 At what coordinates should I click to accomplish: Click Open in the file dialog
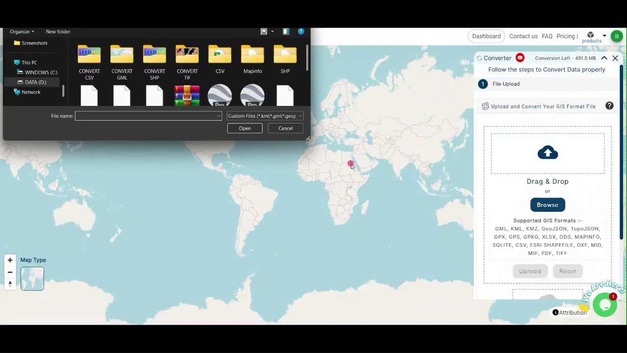pos(245,128)
